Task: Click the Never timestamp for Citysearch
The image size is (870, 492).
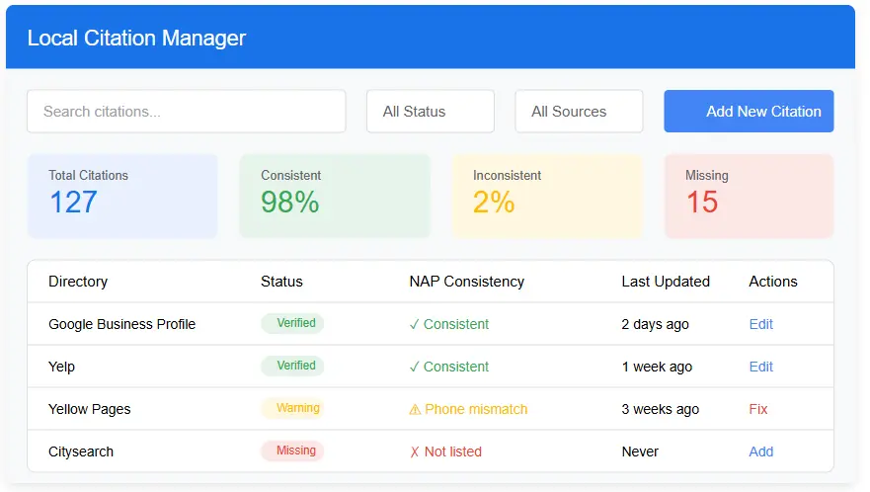Action: 640,451
